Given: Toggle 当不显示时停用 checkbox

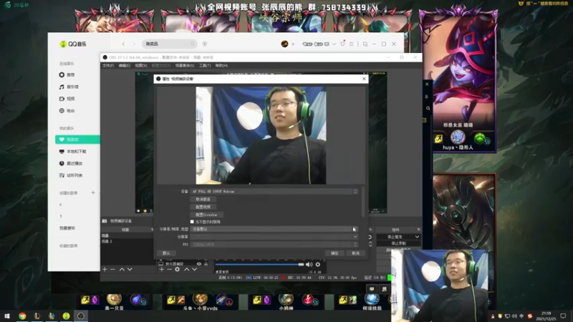Looking at the screenshot, I should tap(192, 222).
